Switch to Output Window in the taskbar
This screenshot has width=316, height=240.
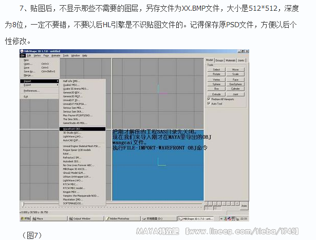86,218
